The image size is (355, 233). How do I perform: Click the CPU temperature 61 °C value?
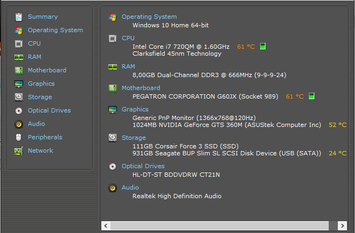point(246,47)
